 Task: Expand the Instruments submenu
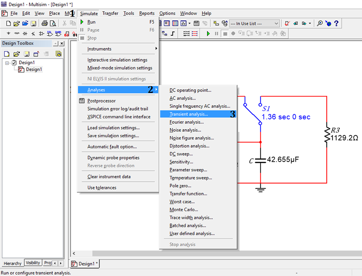click(x=118, y=49)
